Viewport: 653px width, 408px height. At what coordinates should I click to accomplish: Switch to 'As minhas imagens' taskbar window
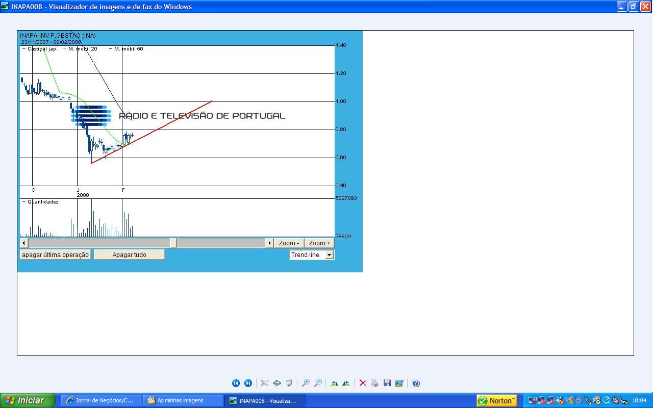point(183,400)
